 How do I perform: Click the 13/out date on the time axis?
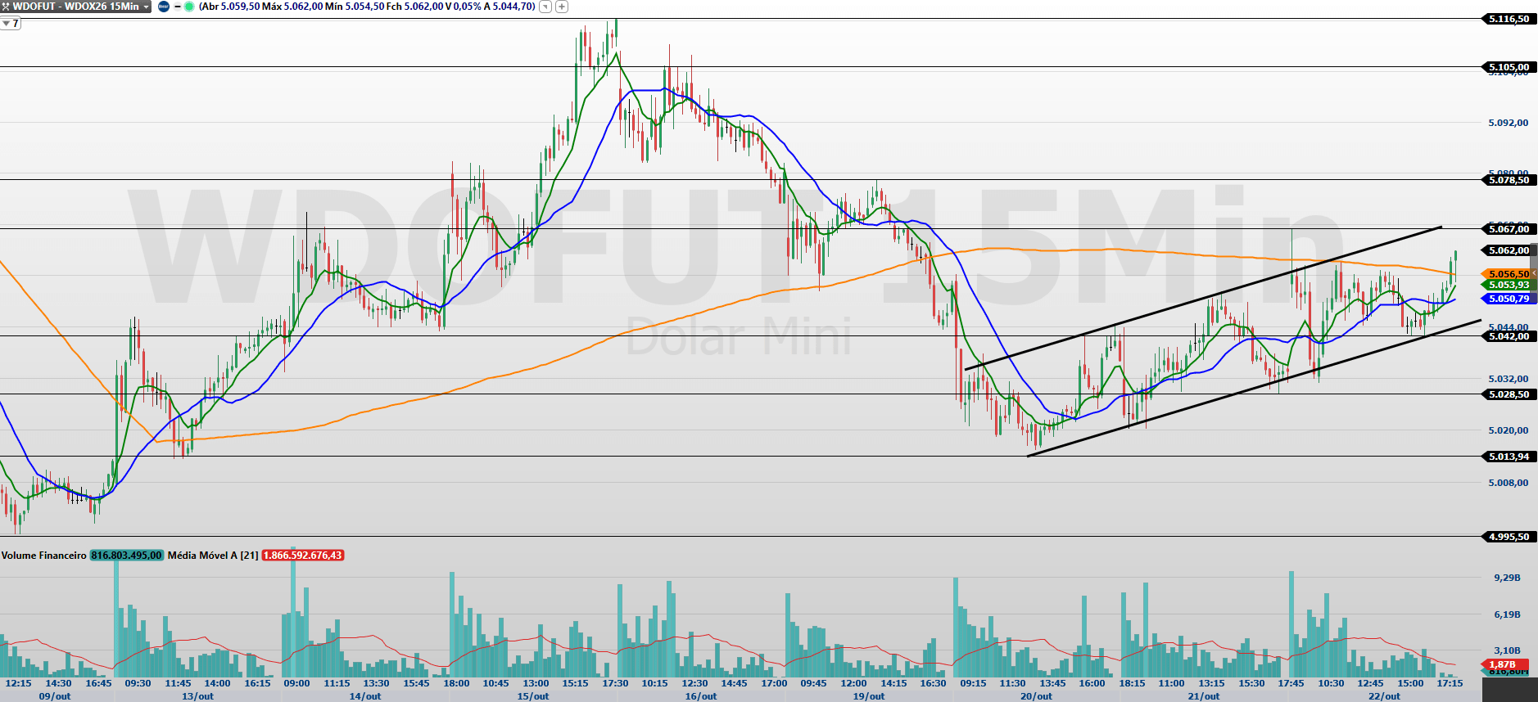197,696
